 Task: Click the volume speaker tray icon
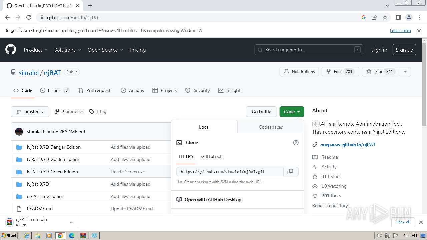(379, 236)
